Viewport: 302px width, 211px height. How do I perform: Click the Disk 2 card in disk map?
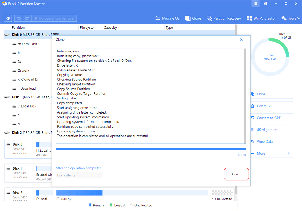point(19,195)
